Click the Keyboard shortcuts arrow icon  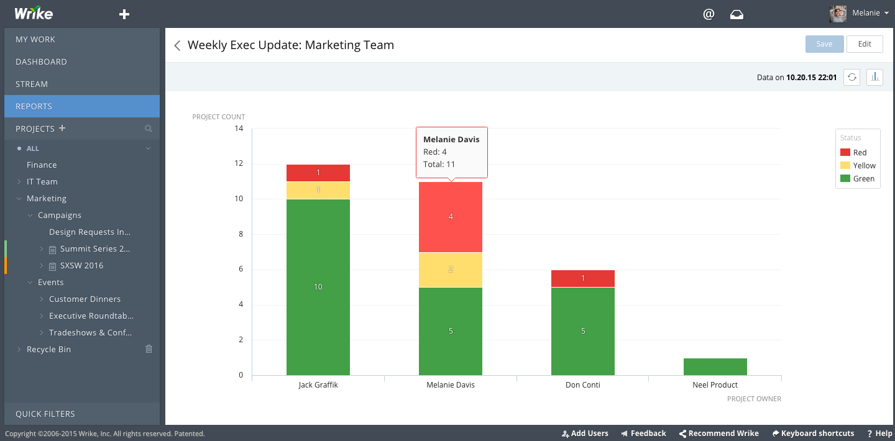(x=775, y=434)
